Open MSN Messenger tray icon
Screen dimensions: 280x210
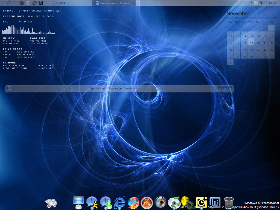point(251,3)
